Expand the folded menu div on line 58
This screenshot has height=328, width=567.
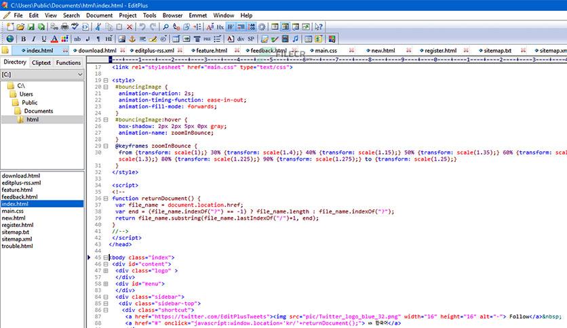point(106,284)
